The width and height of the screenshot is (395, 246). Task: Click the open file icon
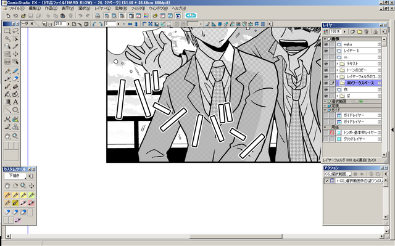pyautogui.click(x=23, y=15)
